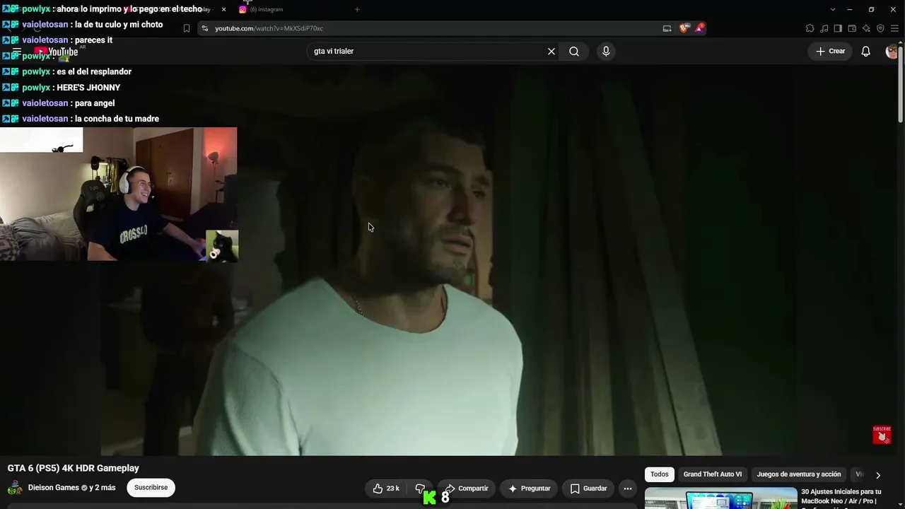
Task: Open Brave Shields lion icon
Action: [684, 28]
